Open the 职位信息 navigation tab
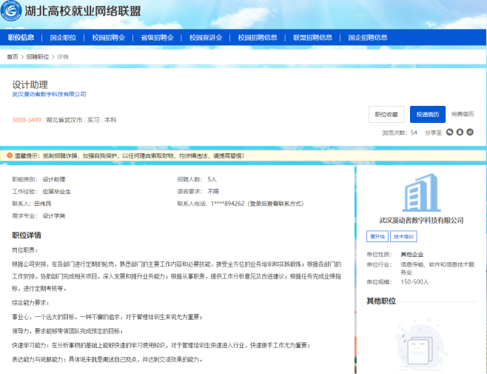The height and width of the screenshot is (374, 487). (21, 37)
